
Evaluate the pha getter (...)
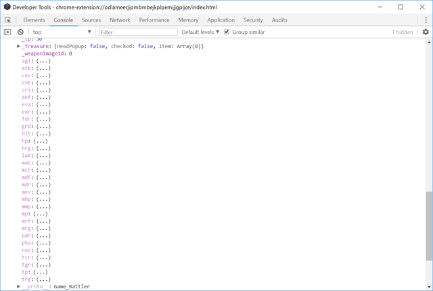(43, 243)
